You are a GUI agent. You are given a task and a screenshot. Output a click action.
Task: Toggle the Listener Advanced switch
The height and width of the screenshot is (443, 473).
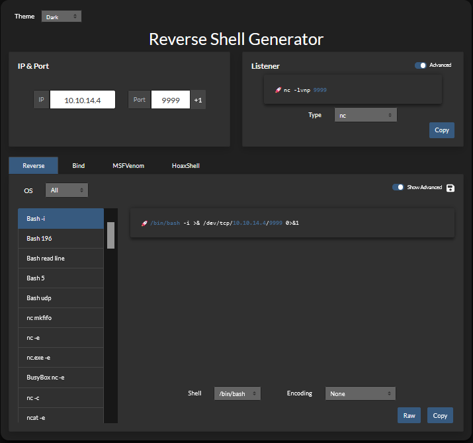click(x=420, y=65)
